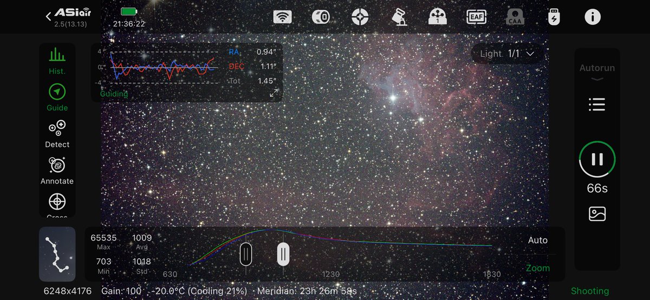650x300 pixels.
Task: Click the Meridian countdown text
Action: [307, 291]
